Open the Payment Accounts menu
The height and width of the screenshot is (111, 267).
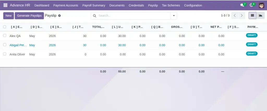66,5
